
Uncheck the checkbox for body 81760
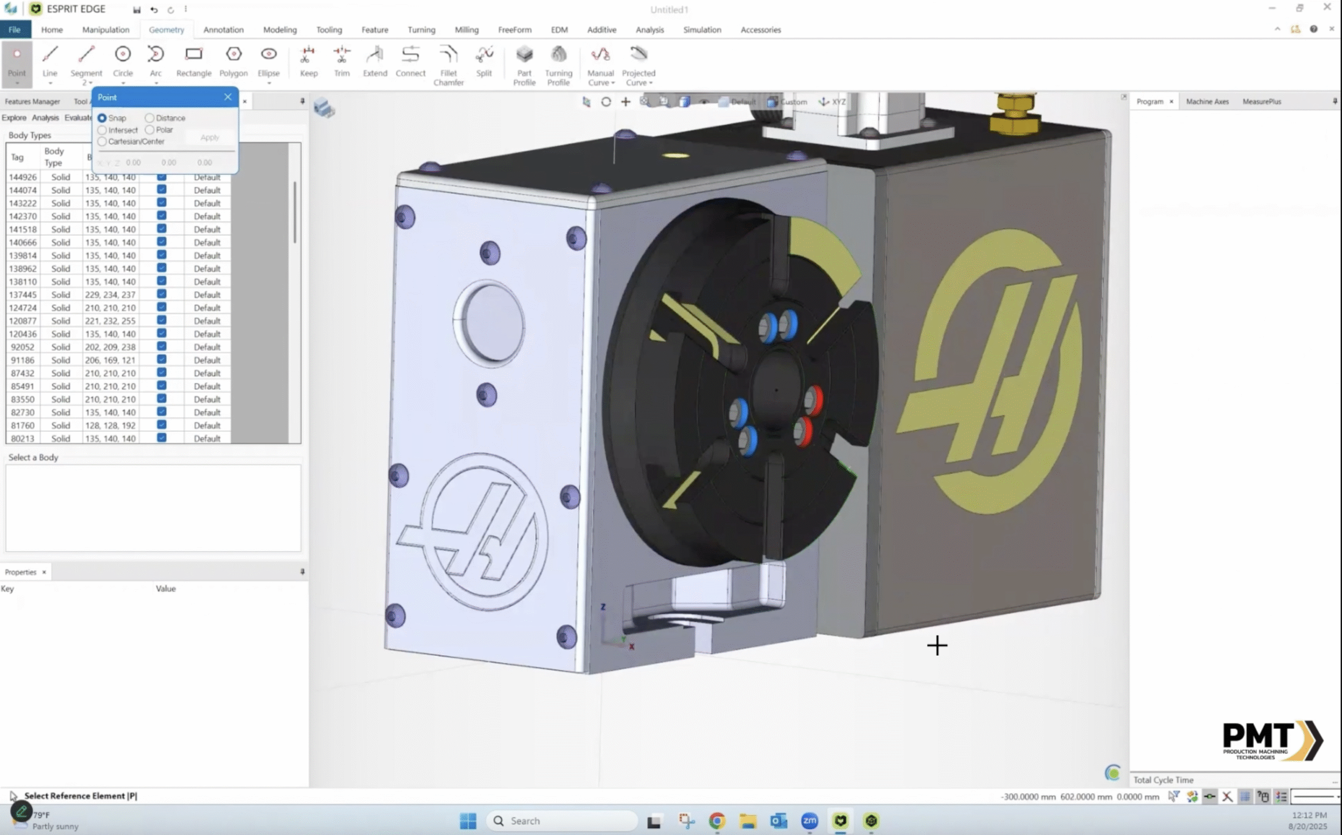click(x=162, y=425)
